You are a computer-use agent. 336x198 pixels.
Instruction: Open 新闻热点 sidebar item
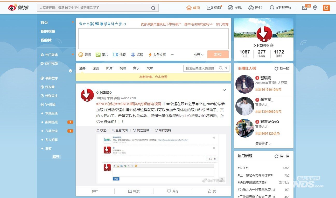point(51,122)
